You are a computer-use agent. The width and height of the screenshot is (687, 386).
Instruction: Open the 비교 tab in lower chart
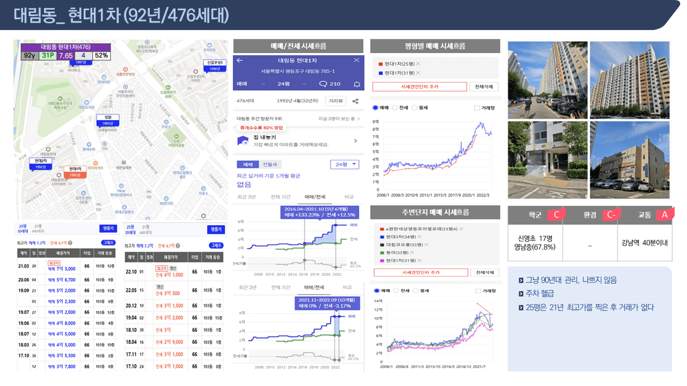click(x=349, y=287)
